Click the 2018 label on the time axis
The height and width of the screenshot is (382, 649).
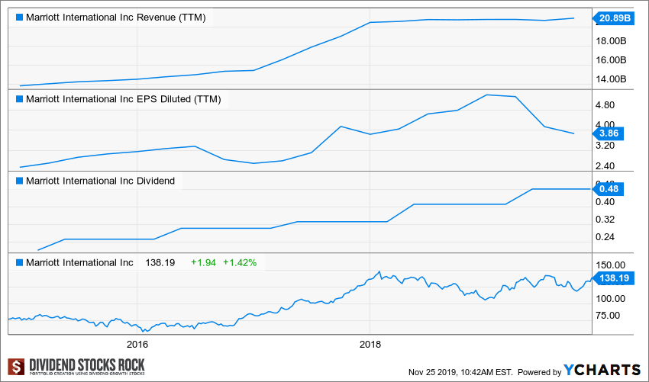(370, 345)
